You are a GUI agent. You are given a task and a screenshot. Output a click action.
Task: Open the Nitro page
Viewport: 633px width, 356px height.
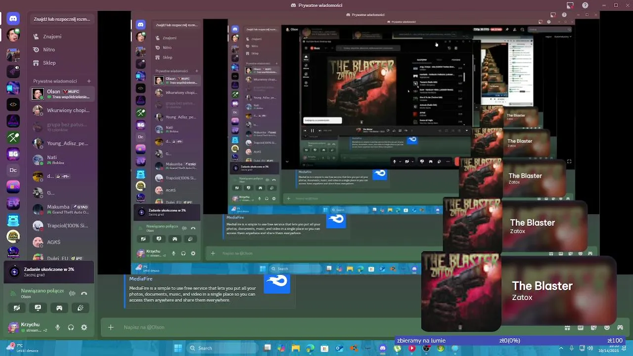62,49
